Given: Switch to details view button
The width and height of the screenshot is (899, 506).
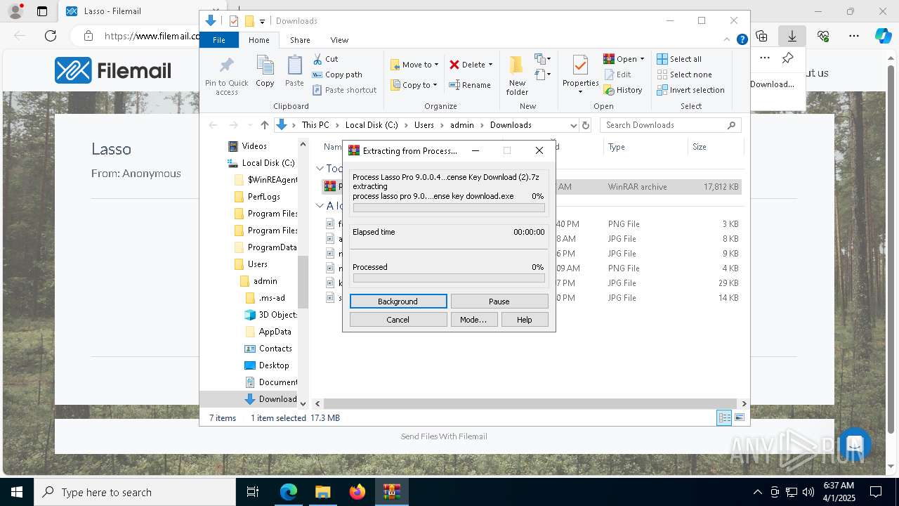Looking at the screenshot, I should pyautogui.click(x=724, y=417).
